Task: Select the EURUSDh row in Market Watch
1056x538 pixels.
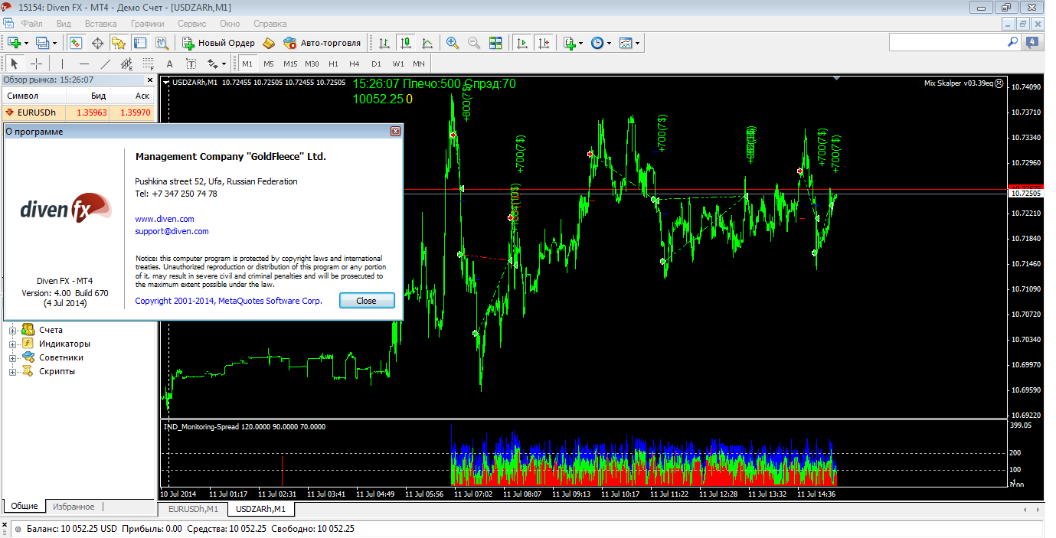Action: [x=78, y=112]
